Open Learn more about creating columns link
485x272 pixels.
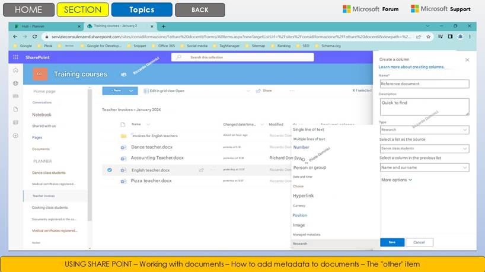point(411,67)
